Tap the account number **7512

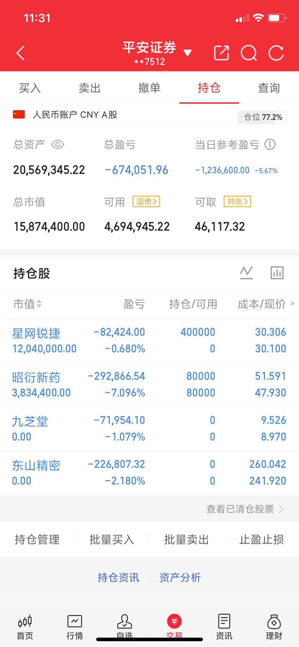[x=149, y=62]
